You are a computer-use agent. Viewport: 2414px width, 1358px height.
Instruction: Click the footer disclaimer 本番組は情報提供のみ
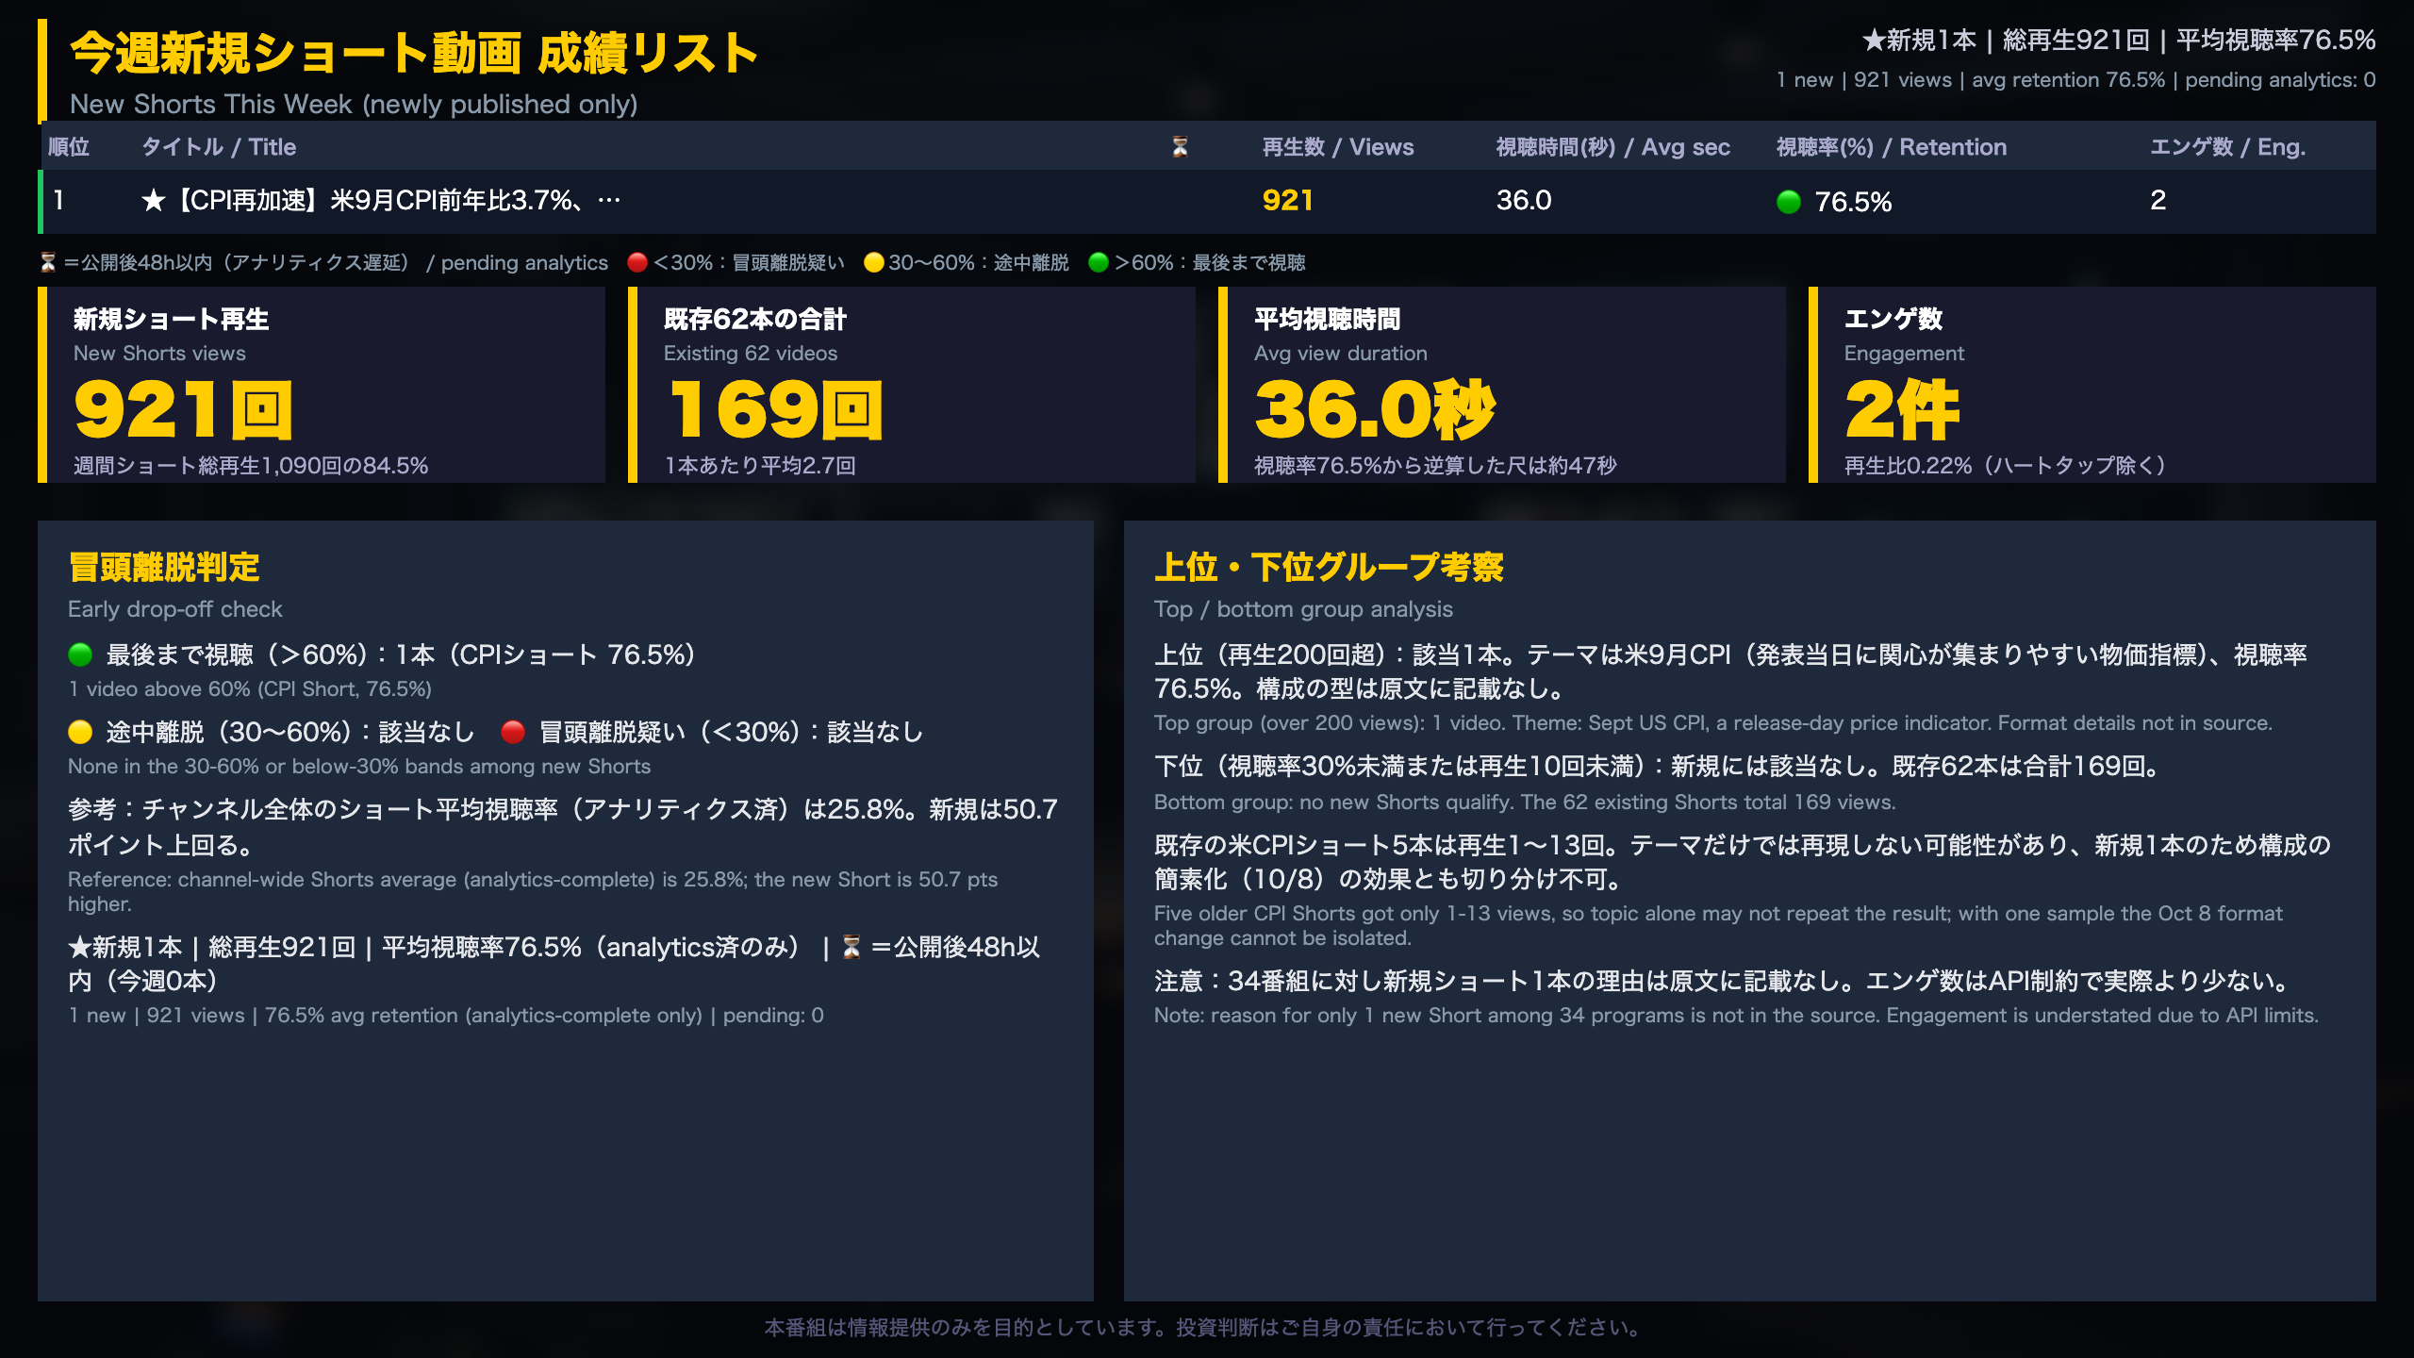click(x=1207, y=1327)
